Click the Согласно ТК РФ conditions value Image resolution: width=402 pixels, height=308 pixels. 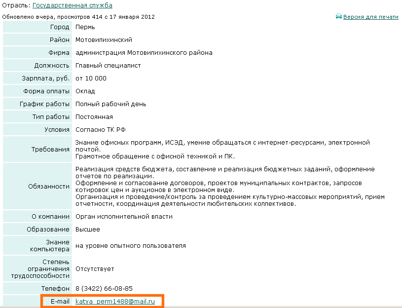[100, 130]
